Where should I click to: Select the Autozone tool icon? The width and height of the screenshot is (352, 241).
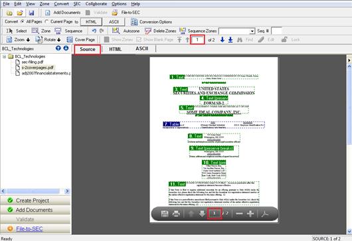(x=116, y=31)
